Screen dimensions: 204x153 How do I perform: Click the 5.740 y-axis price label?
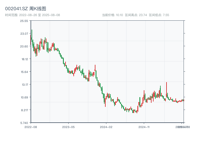pos(24,123)
